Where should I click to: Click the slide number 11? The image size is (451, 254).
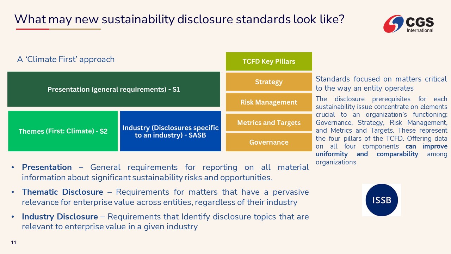14,243
